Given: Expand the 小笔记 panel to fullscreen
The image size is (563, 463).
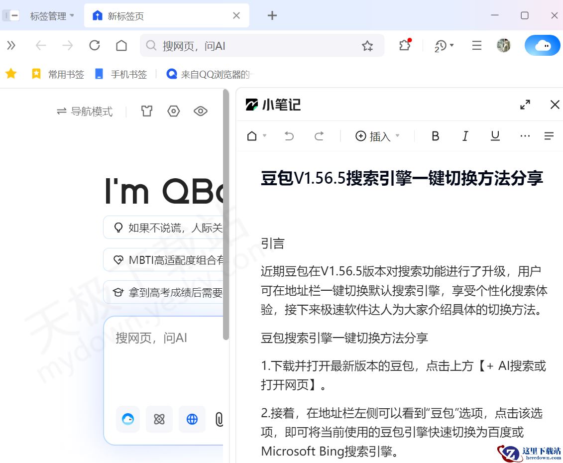Looking at the screenshot, I should click(x=525, y=105).
